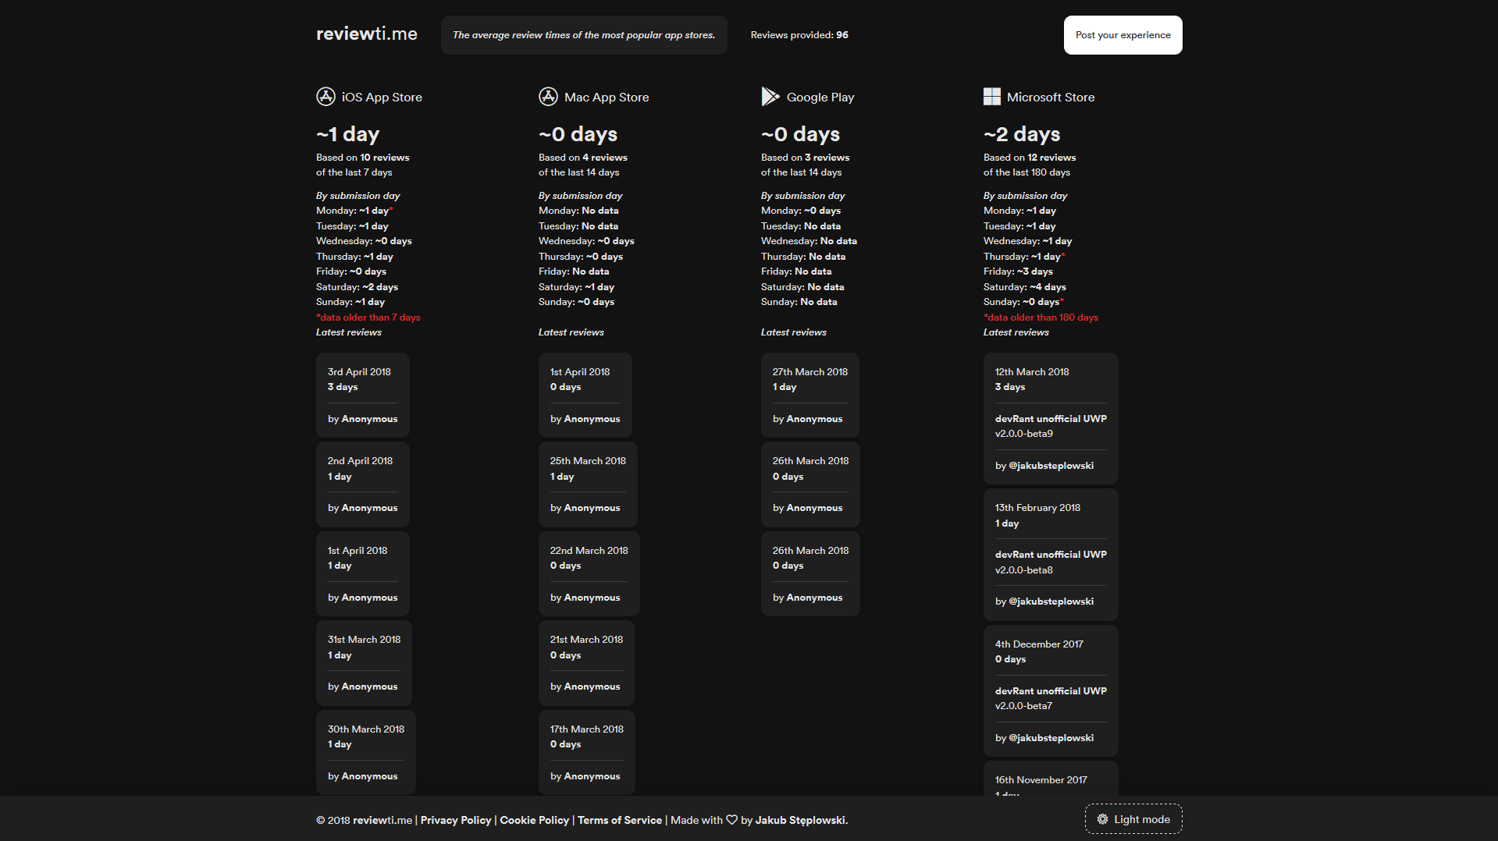Click the devRant unofficial UWP v2.0.0-beta9 review card
This screenshot has height=841, width=1498.
point(1050,419)
